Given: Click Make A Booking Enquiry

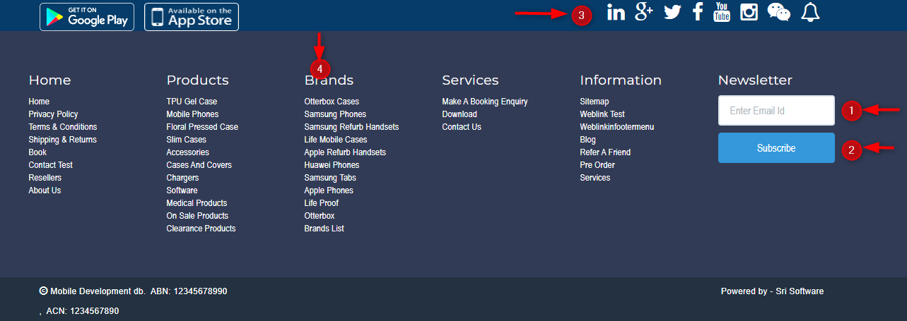Looking at the screenshot, I should pos(484,102).
